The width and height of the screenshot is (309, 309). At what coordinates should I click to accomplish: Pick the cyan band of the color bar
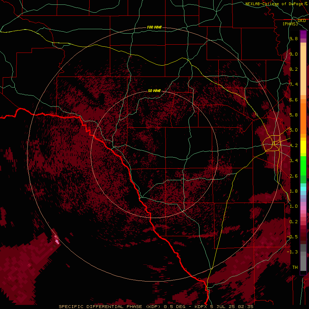pyautogui.click(x=303, y=189)
